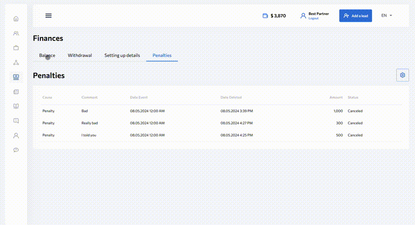The image size is (415, 225).
Task: Click the comment cell 'Really bad'
Action: pos(89,123)
